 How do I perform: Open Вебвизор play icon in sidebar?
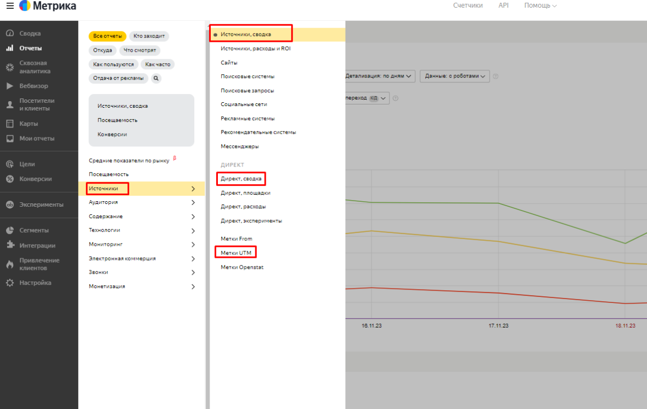click(9, 86)
